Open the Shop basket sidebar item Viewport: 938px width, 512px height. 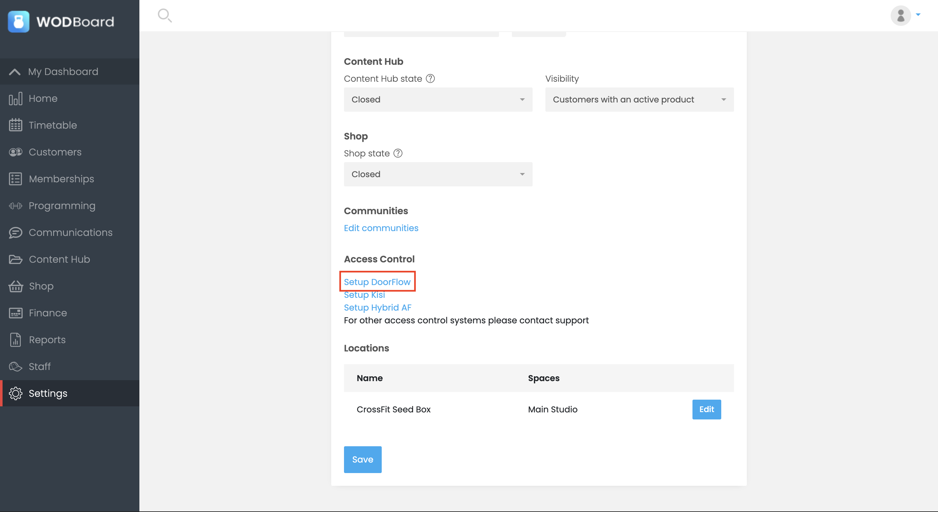[41, 286]
